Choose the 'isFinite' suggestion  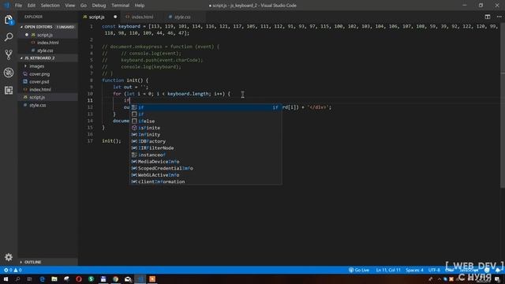point(206,128)
